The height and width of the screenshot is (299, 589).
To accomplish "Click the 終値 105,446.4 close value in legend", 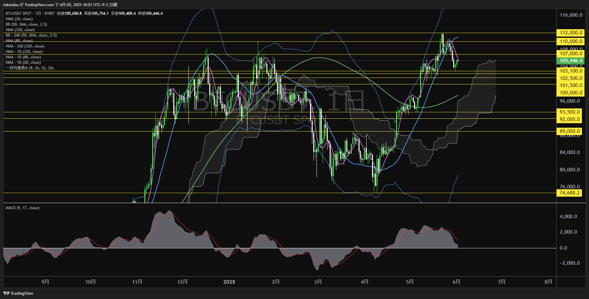I will coord(150,13).
